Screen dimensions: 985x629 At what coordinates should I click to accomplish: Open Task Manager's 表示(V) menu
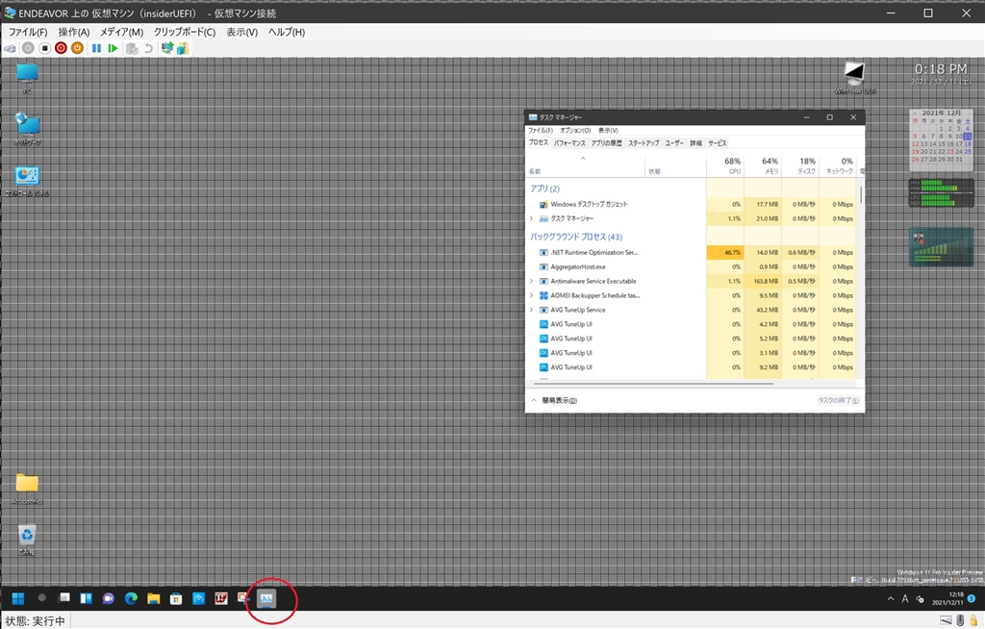[x=608, y=131]
